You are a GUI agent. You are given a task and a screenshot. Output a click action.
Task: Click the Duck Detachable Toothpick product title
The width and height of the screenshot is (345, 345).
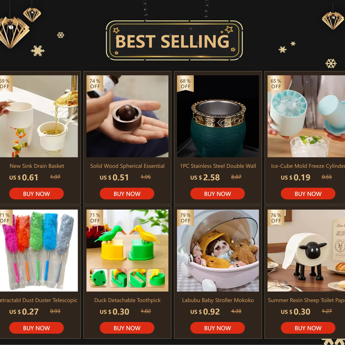click(127, 300)
